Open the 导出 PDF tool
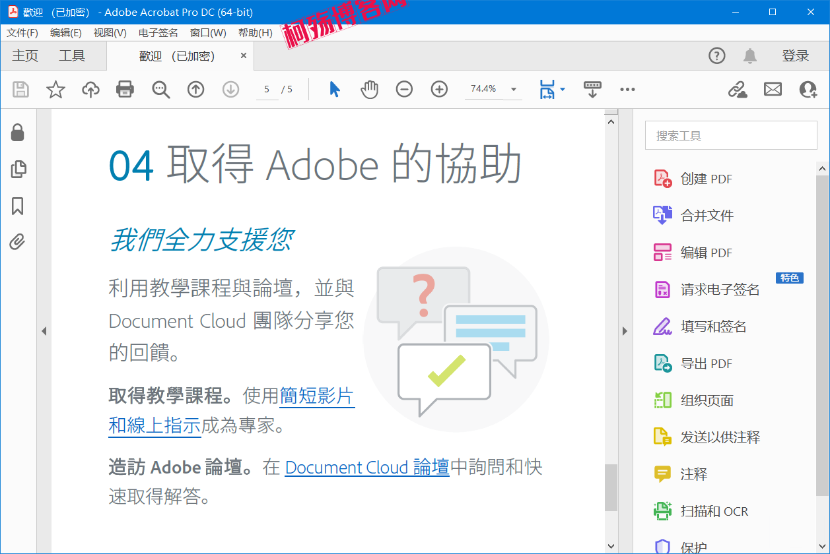Viewport: 830px width, 554px height. 693,363
